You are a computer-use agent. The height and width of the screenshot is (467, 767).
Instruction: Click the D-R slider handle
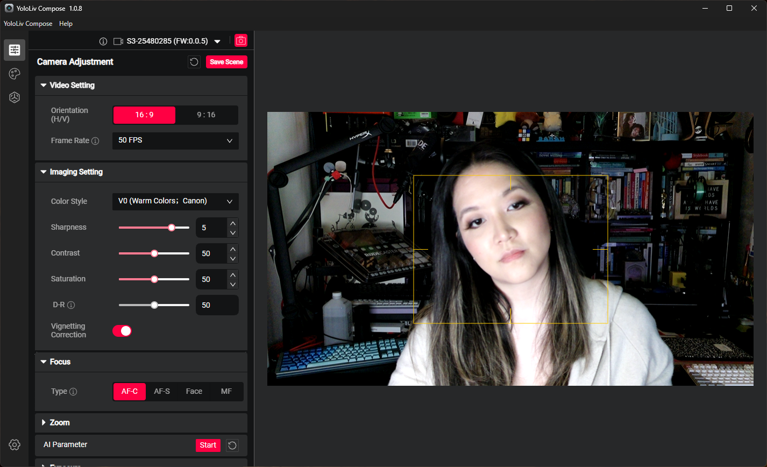point(154,305)
